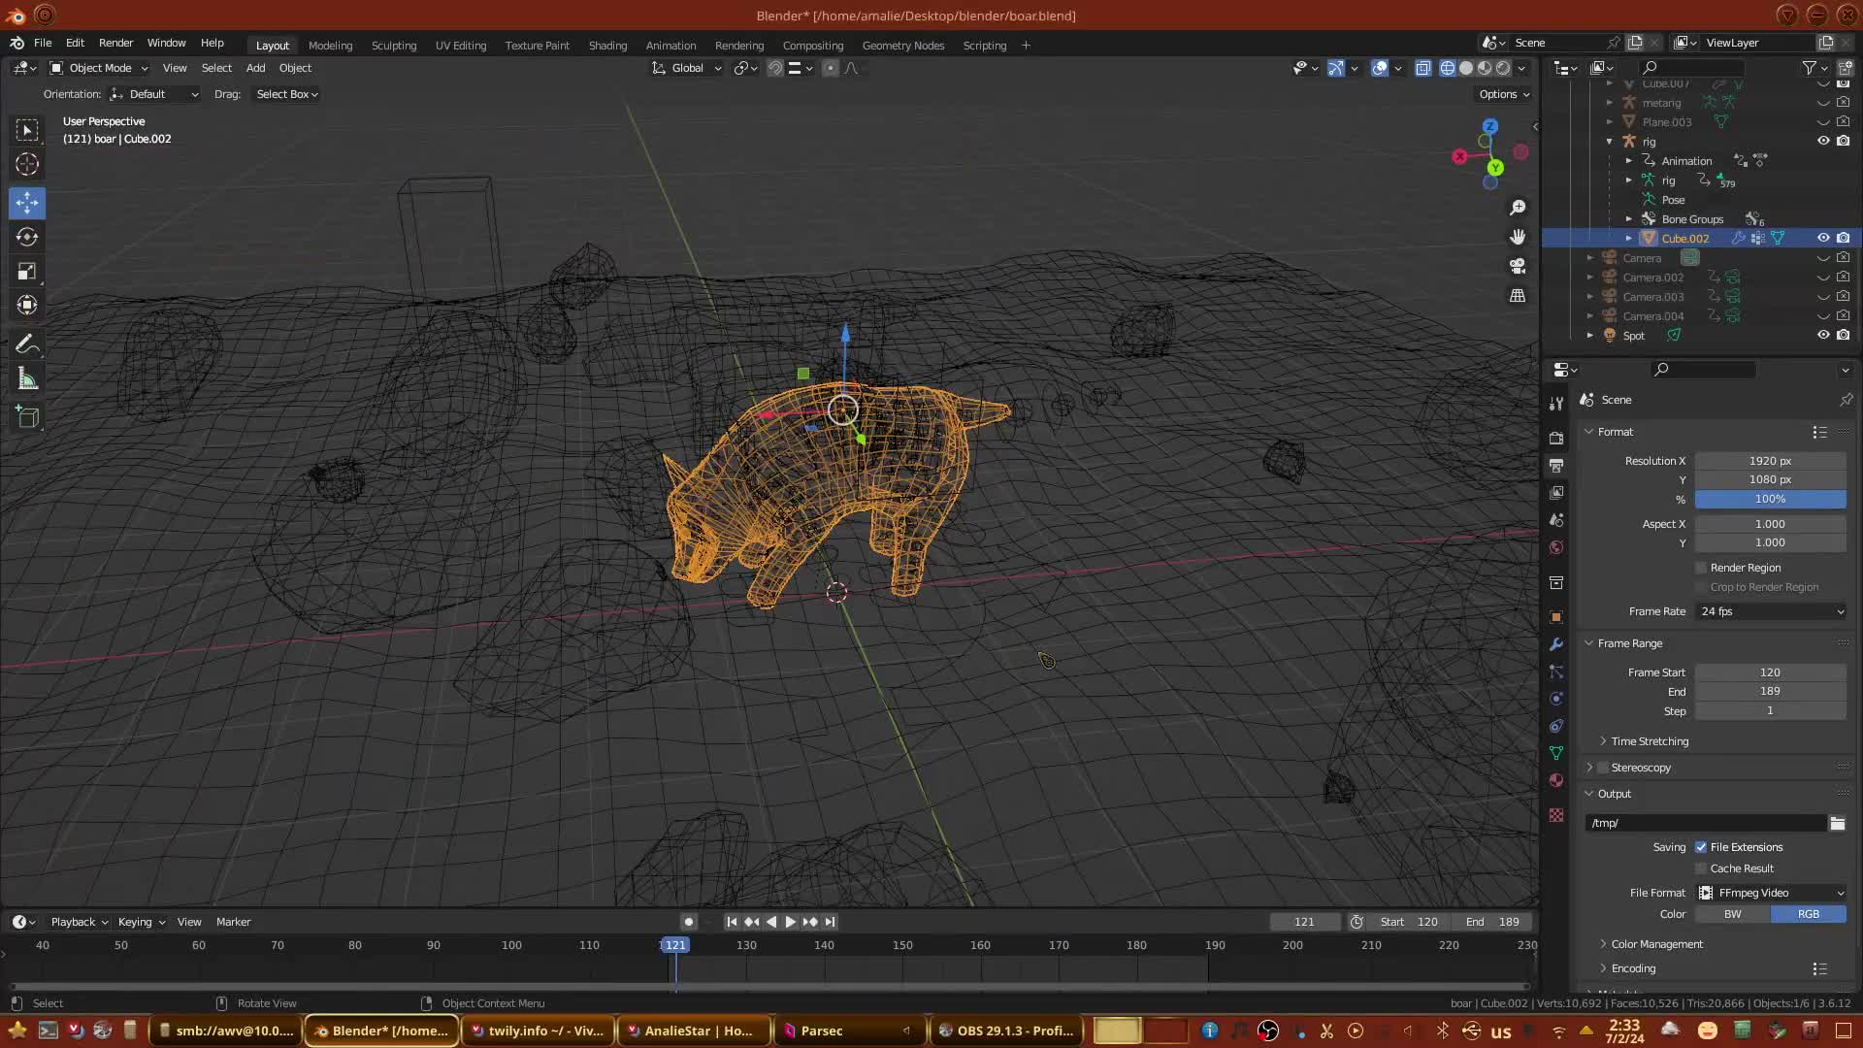
Task: Select the Rotate tool in toolbar
Action: pos(27,238)
